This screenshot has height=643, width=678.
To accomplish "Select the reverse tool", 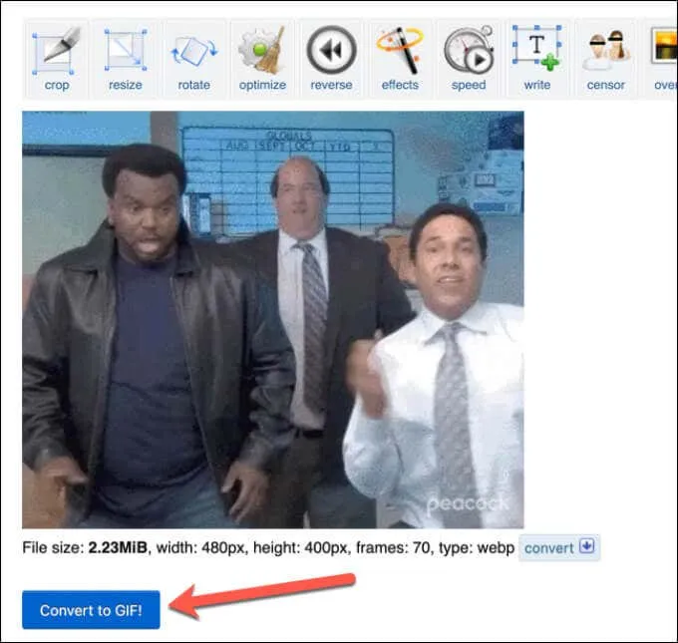I will tap(331, 59).
